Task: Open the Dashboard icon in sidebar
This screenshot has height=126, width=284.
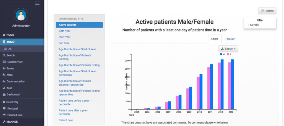Action: tap(4, 95)
